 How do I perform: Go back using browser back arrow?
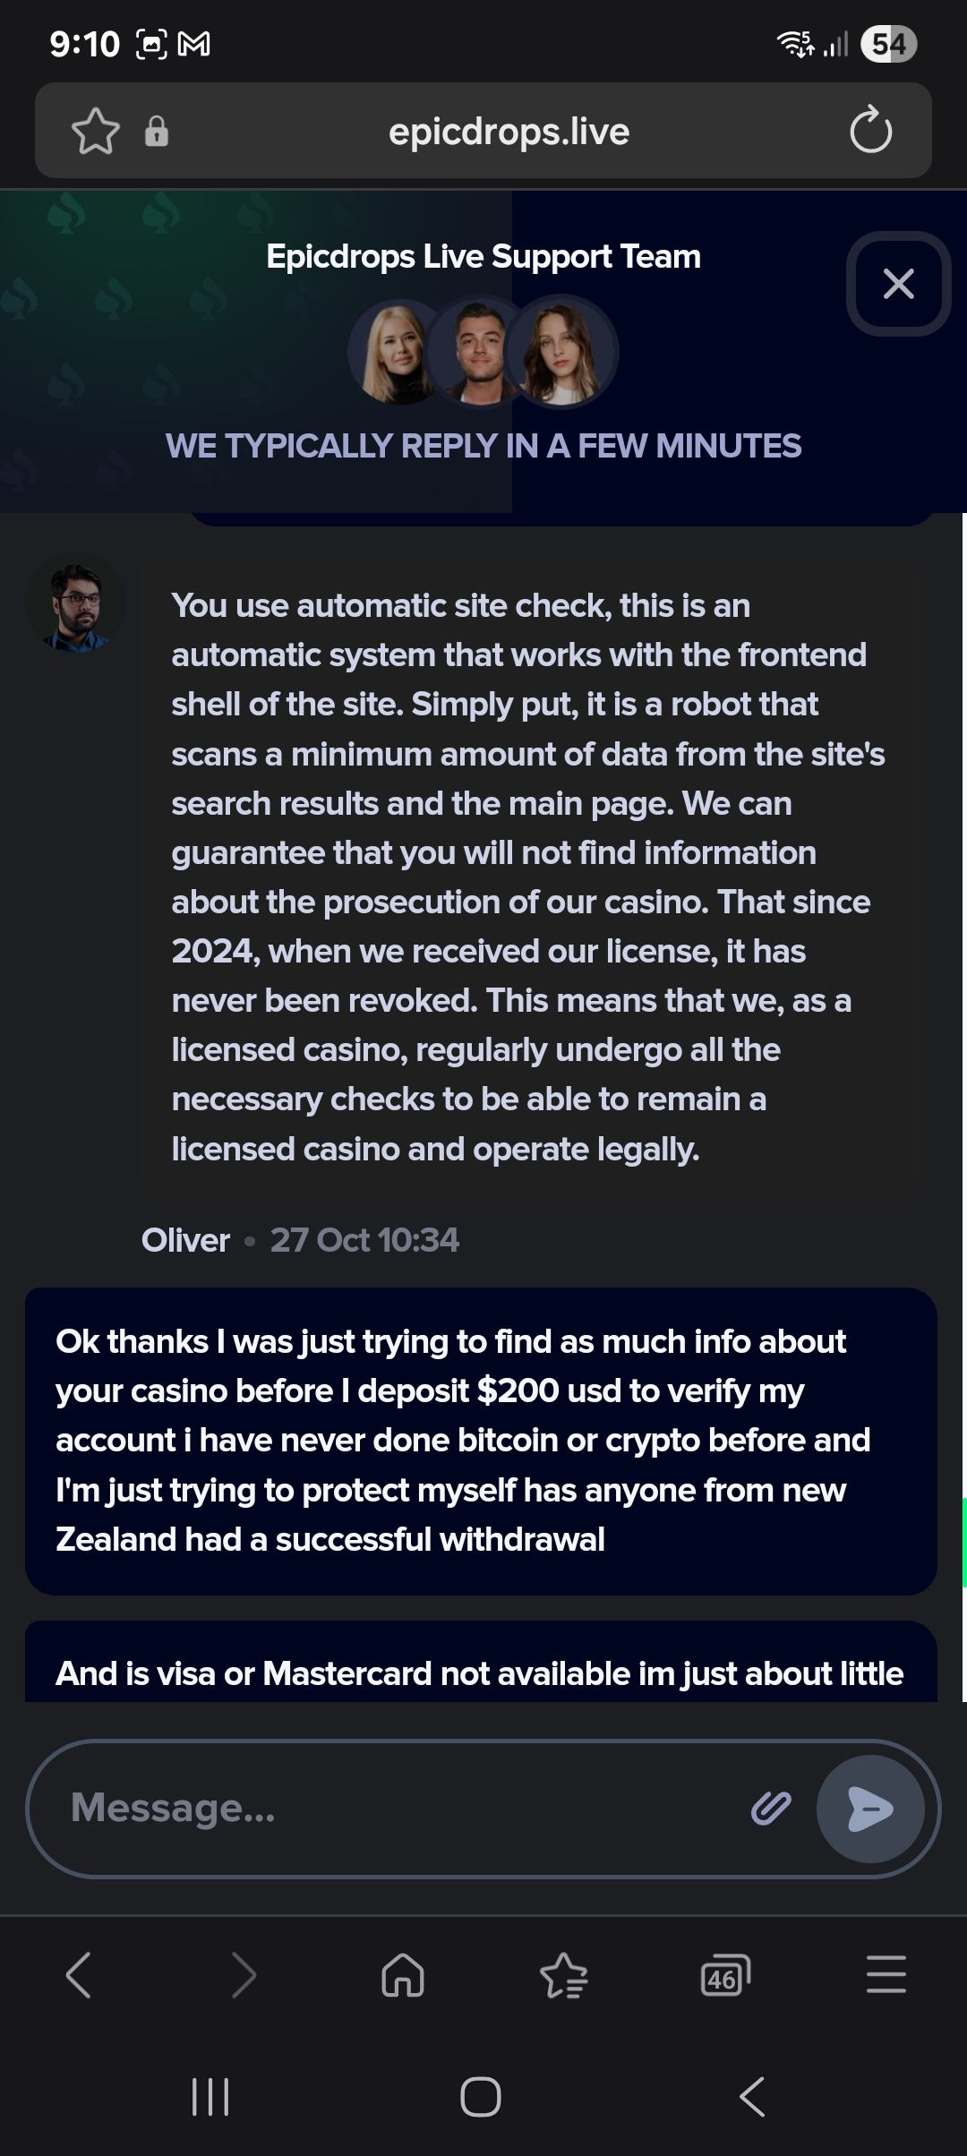point(79,1975)
